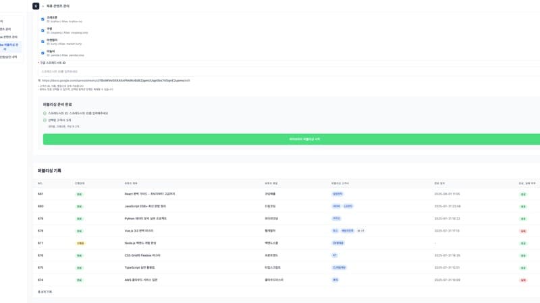Viewport: 540px width, 303px height.
Task: Click the KT customer tag in row 676
Action: pyautogui.click(x=334, y=255)
